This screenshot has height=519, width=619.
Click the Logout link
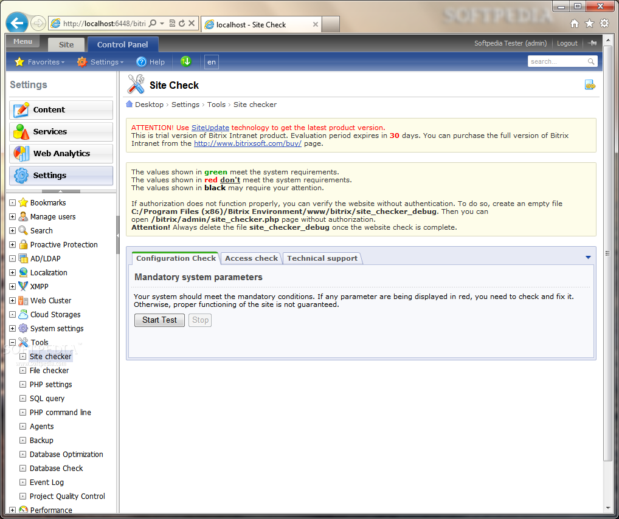click(x=567, y=43)
